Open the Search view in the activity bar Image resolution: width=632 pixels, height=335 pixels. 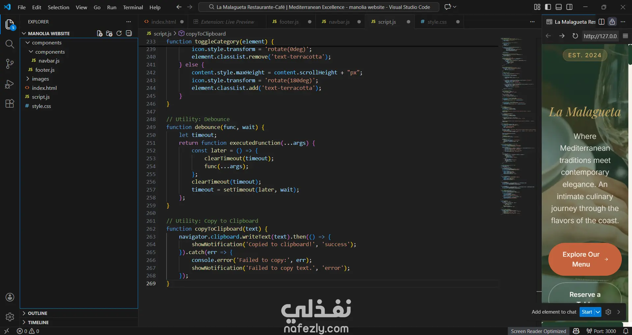coord(10,44)
